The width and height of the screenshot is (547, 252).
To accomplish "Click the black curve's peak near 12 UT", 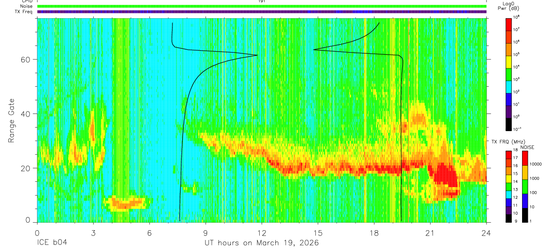I will tap(257, 55).
